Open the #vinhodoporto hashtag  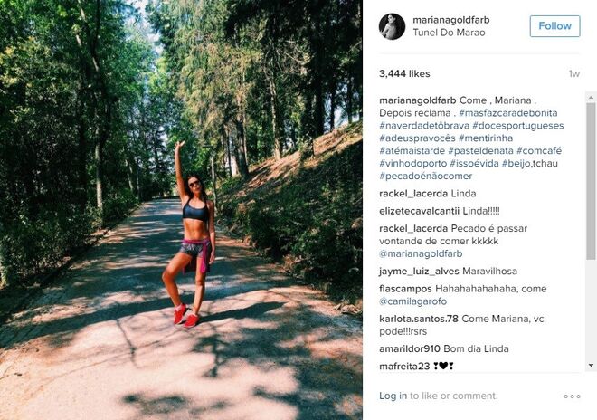point(412,164)
